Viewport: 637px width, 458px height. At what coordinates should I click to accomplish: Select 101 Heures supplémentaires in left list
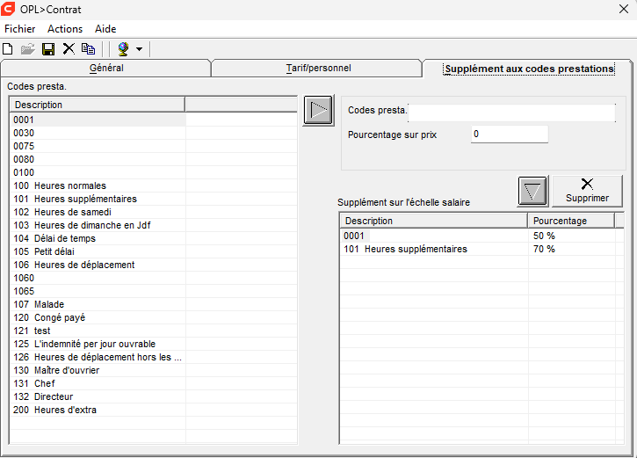pos(154,199)
